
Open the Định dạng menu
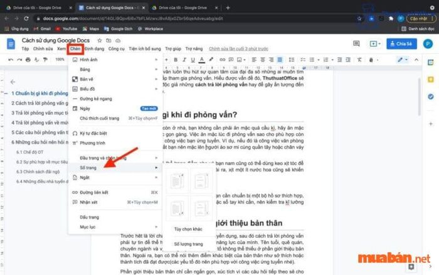[95, 49]
